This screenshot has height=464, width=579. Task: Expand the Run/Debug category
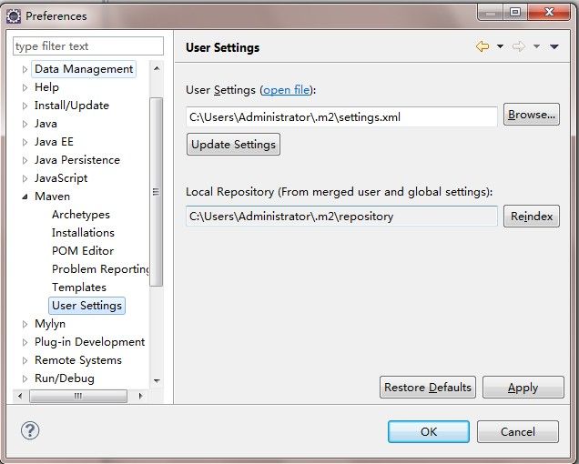point(25,378)
